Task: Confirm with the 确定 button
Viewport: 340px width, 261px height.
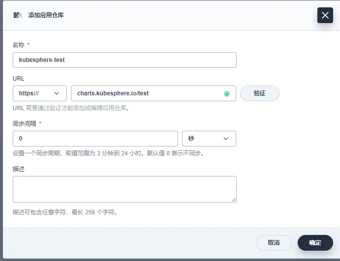Action: [x=315, y=243]
